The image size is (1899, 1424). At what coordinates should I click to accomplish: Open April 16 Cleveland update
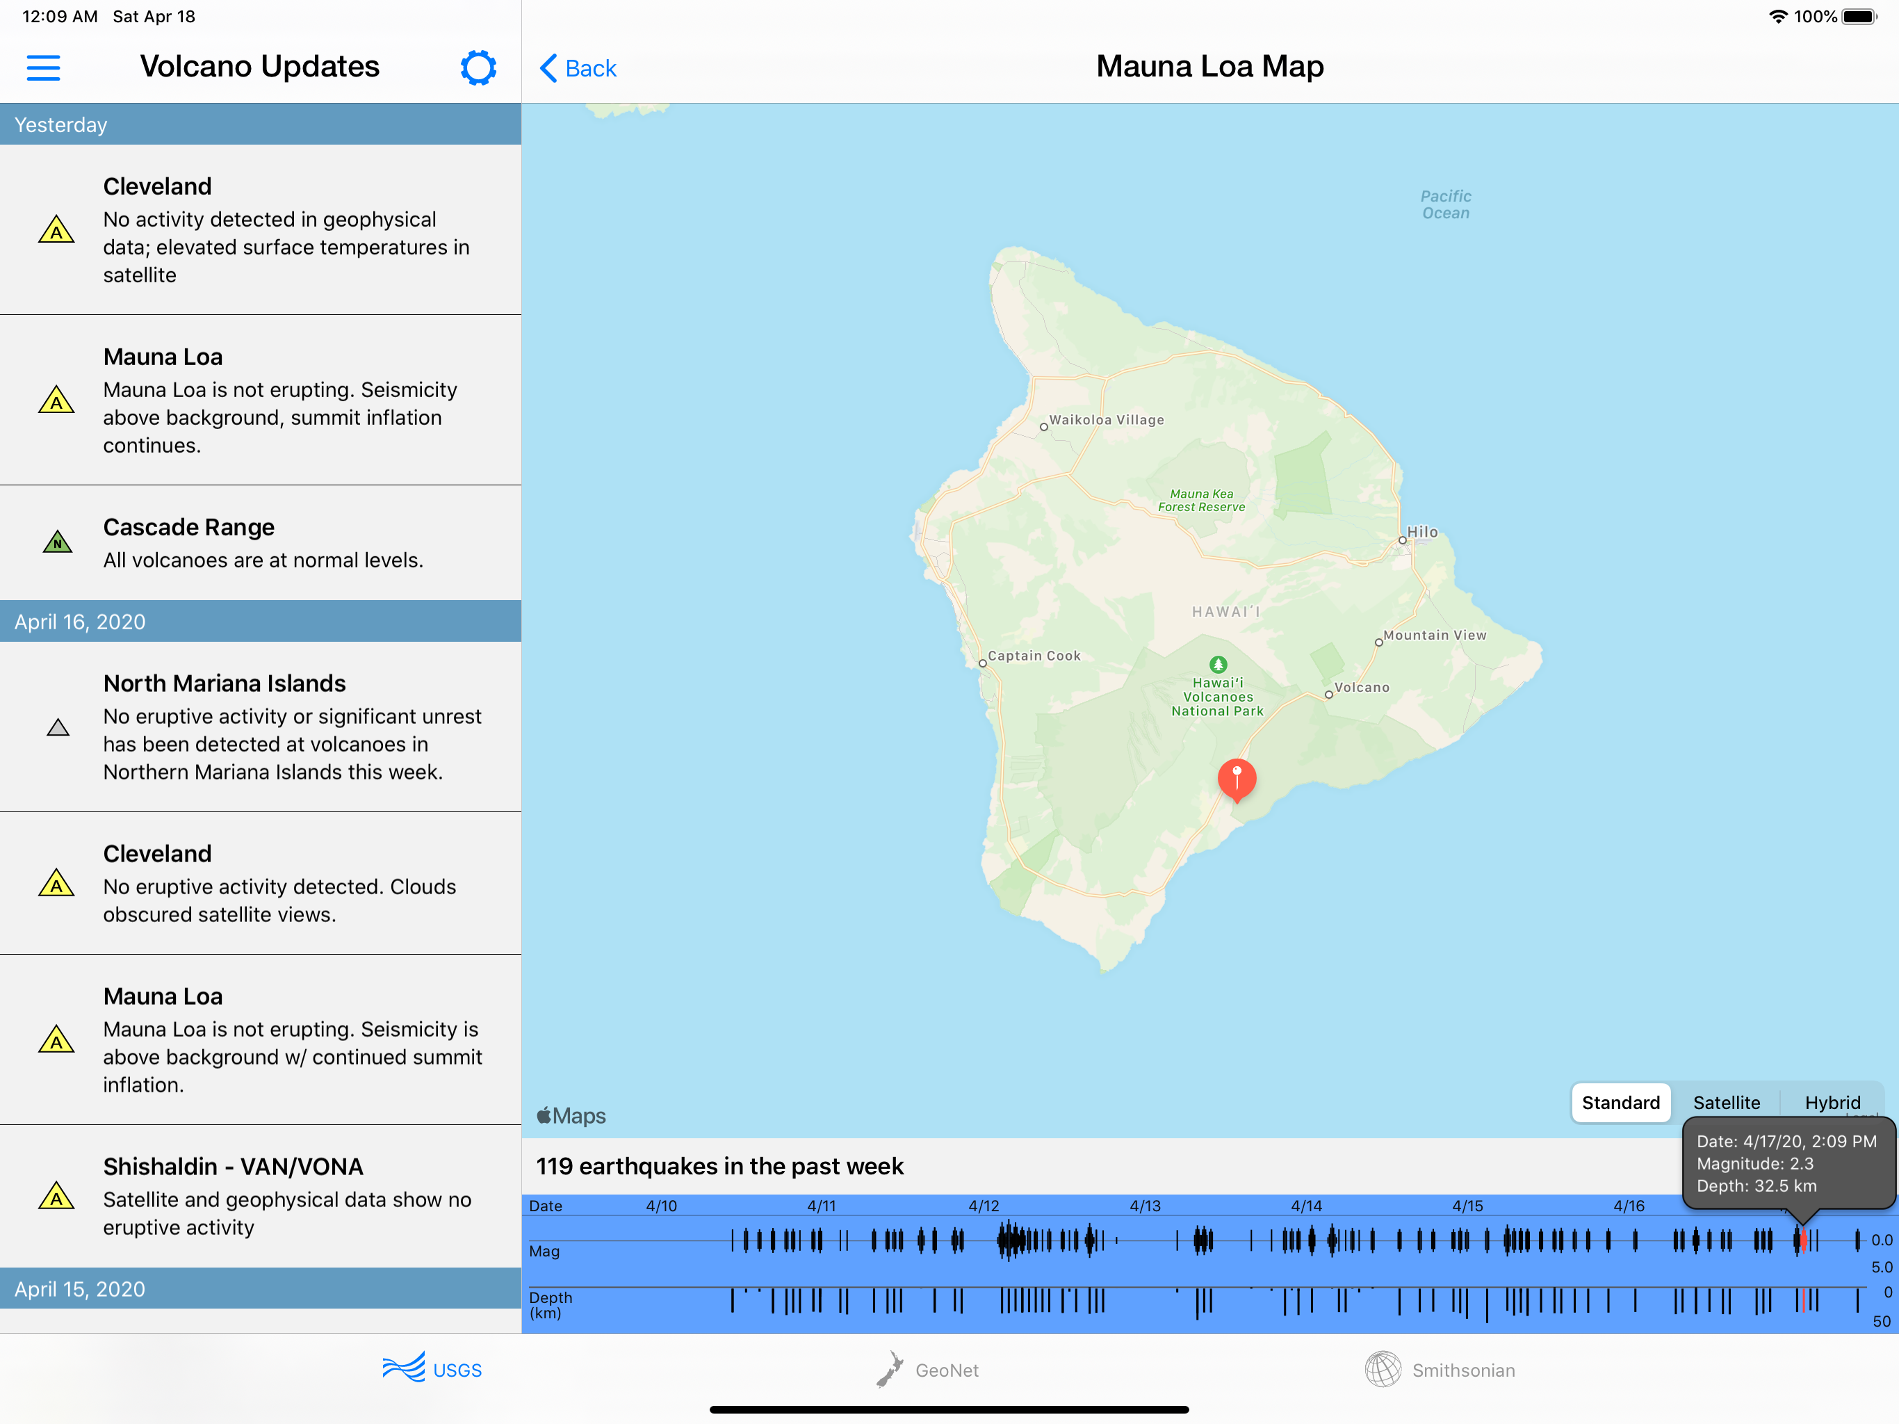(260, 883)
